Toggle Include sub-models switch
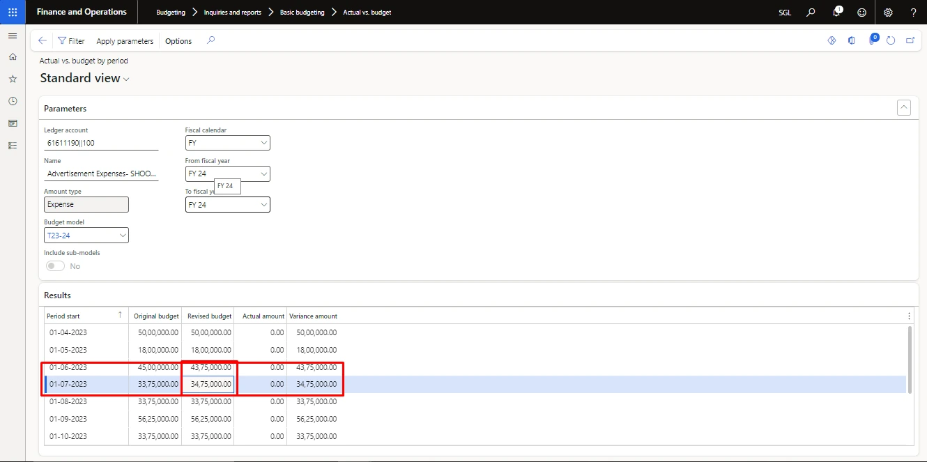Viewport: 927px width, 462px height. point(55,266)
